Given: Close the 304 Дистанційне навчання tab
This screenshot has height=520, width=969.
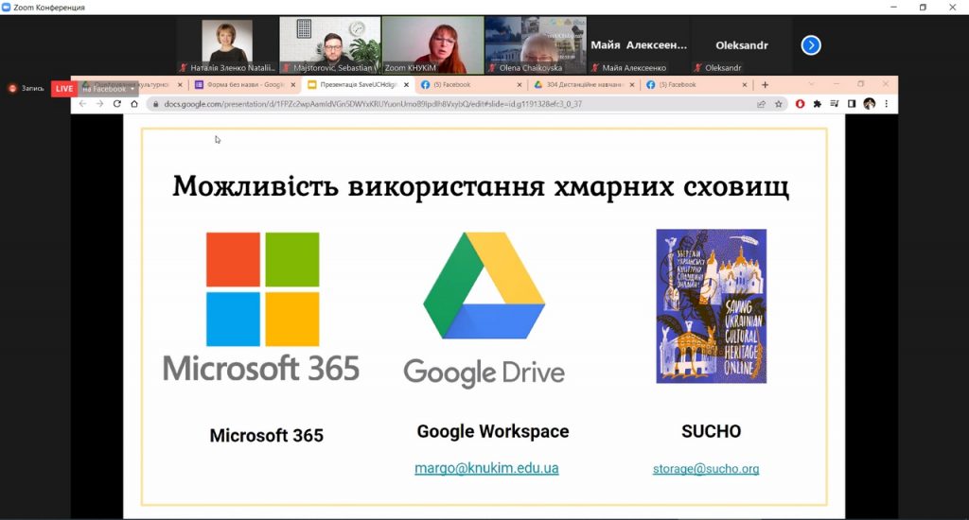Looking at the screenshot, I should click(631, 84).
